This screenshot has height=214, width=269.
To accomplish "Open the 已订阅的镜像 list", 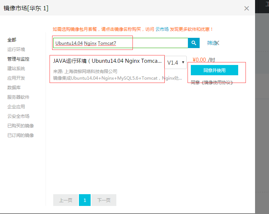I will click(x=21, y=135).
